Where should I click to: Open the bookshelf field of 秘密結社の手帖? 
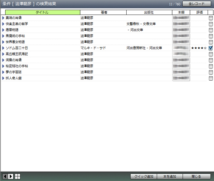click(181, 66)
